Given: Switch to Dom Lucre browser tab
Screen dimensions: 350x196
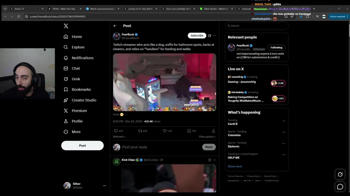Looking at the screenshot, I should pyautogui.click(x=178, y=9).
